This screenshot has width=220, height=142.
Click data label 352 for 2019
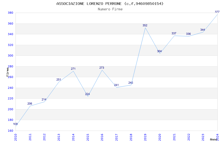tap(145, 25)
